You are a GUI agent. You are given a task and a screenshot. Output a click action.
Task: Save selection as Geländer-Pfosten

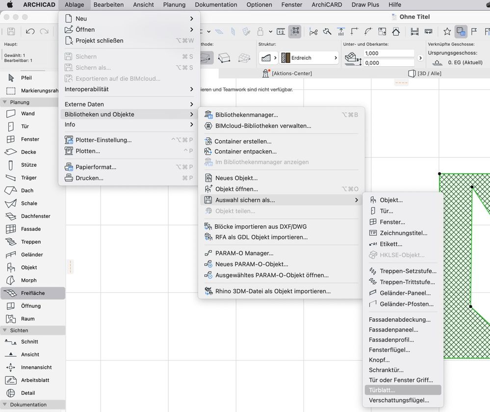(x=403, y=304)
